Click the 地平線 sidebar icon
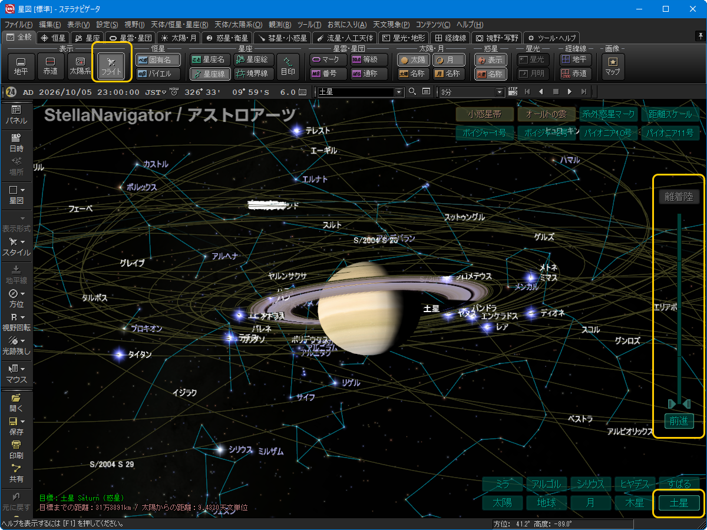The width and height of the screenshot is (707, 530). (x=16, y=274)
